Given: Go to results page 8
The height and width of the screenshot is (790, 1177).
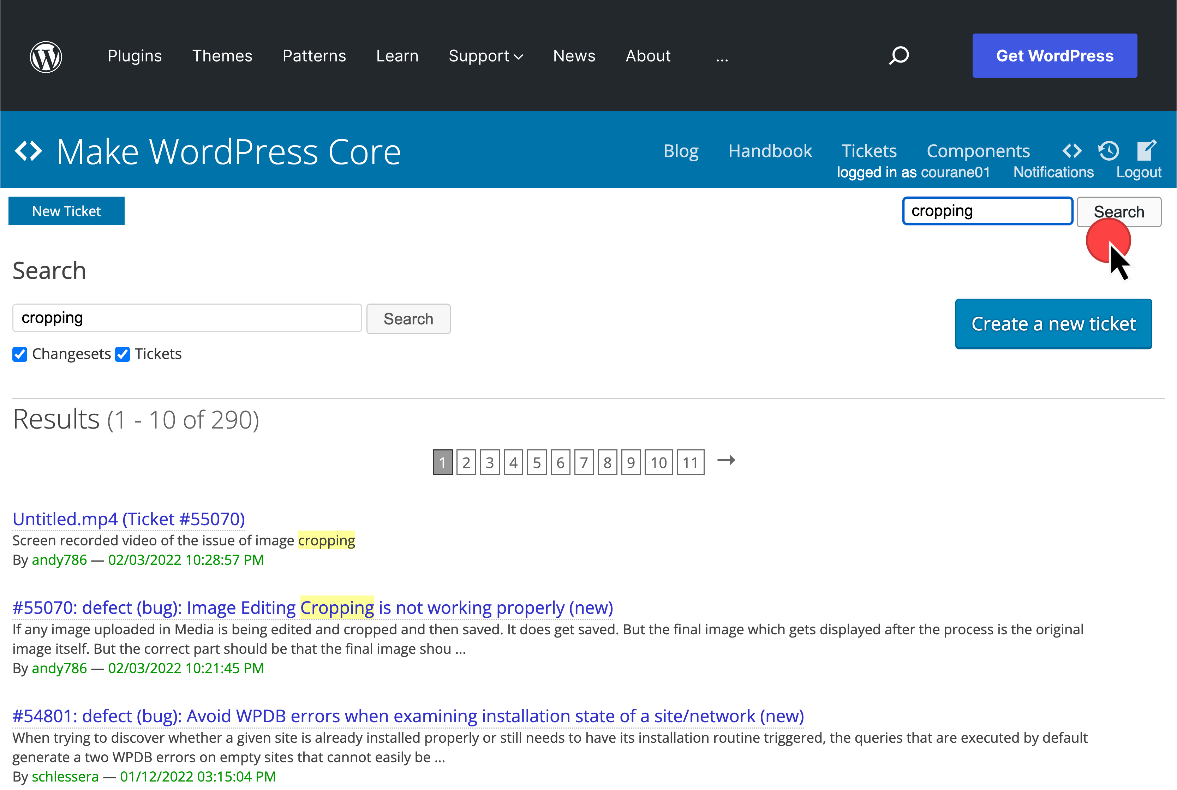Looking at the screenshot, I should point(607,462).
